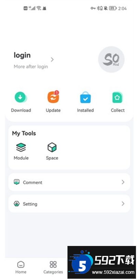Viewport: 137px width, 279px height.
Task: Tap the battery indicator in status bar
Action: (x=113, y=8)
